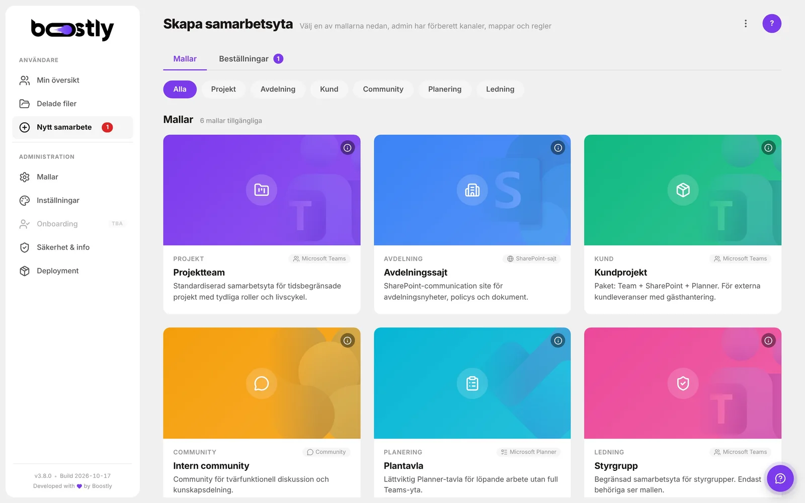
Task: Open info icon on Projektteam card
Action: 348,148
